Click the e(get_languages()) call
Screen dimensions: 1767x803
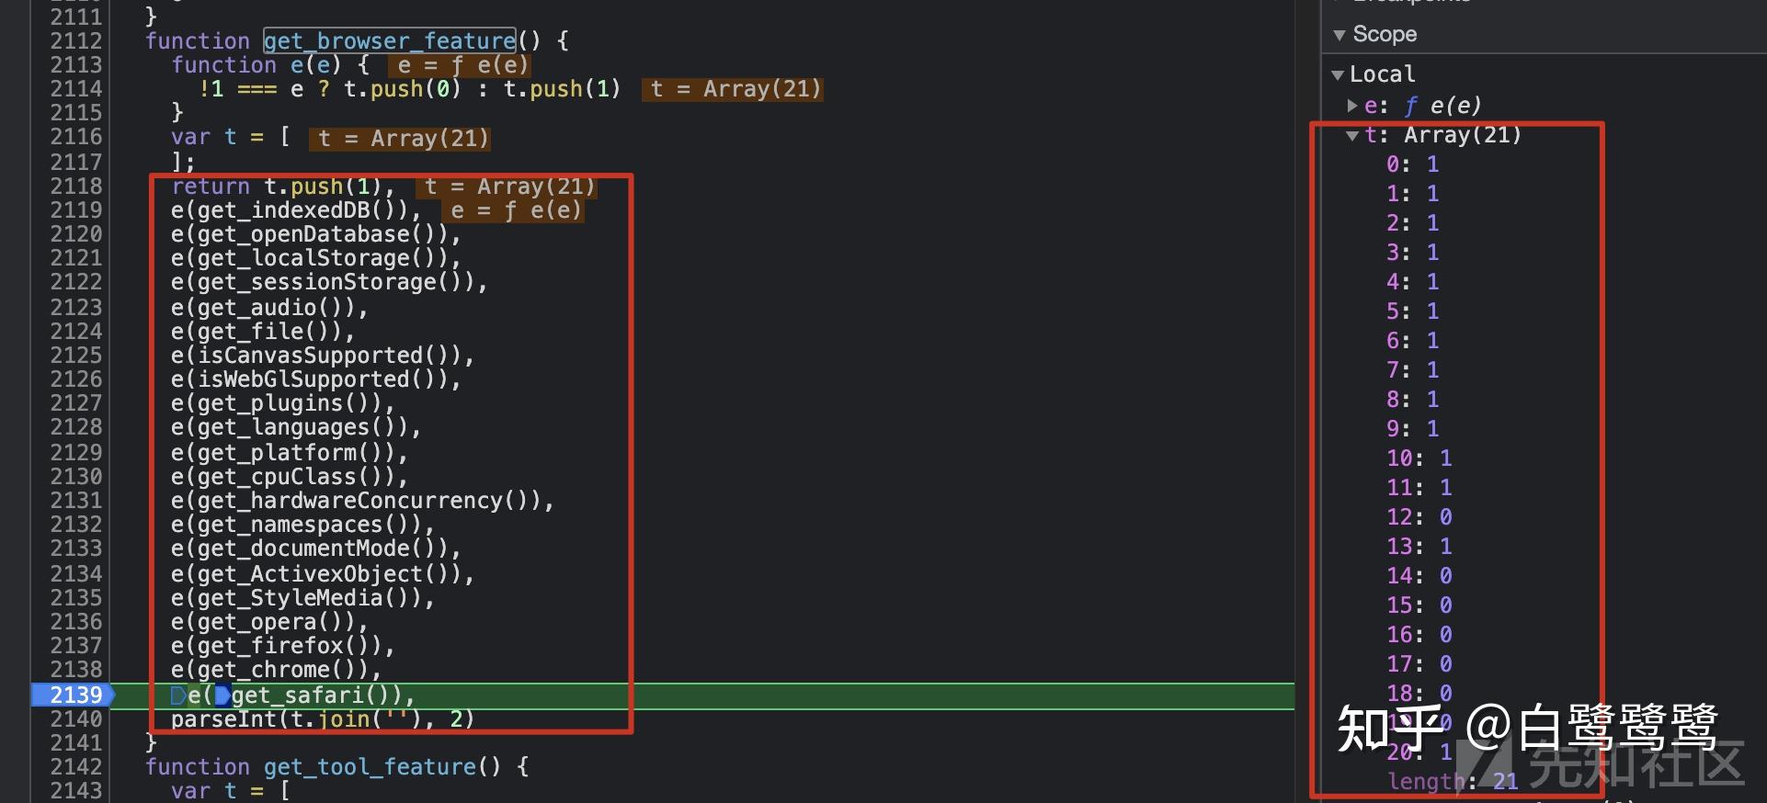(290, 427)
